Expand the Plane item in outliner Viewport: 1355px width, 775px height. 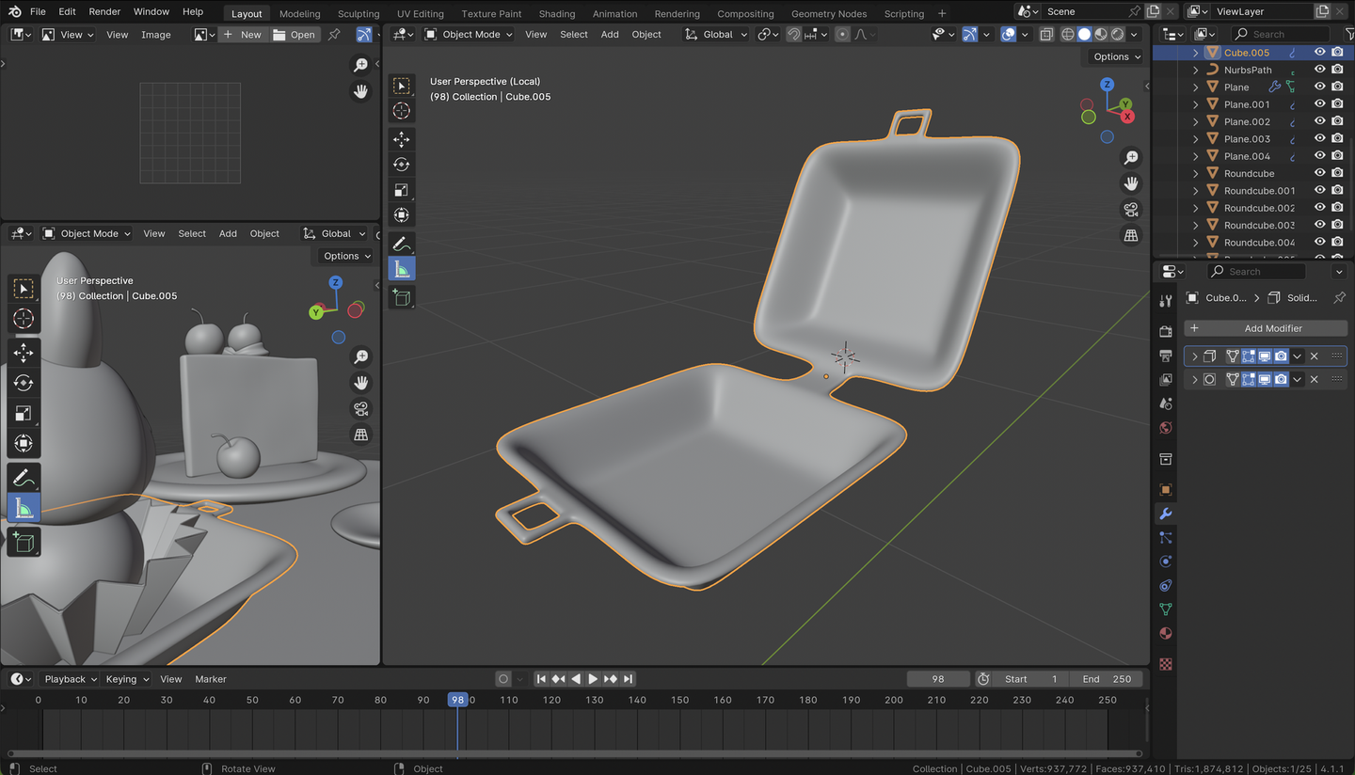1196,87
